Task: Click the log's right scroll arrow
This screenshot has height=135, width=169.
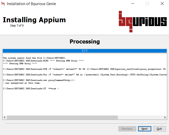Action: [165, 117]
